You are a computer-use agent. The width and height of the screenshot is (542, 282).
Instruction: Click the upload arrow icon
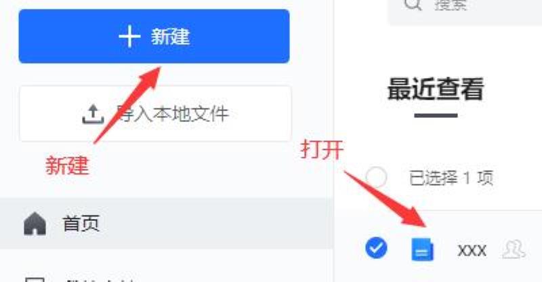(93, 114)
